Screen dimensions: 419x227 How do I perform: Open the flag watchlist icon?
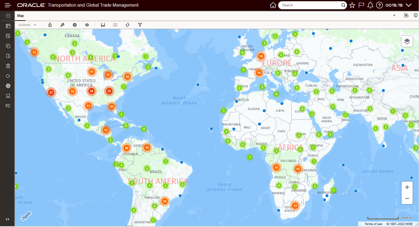pyautogui.click(x=361, y=5)
